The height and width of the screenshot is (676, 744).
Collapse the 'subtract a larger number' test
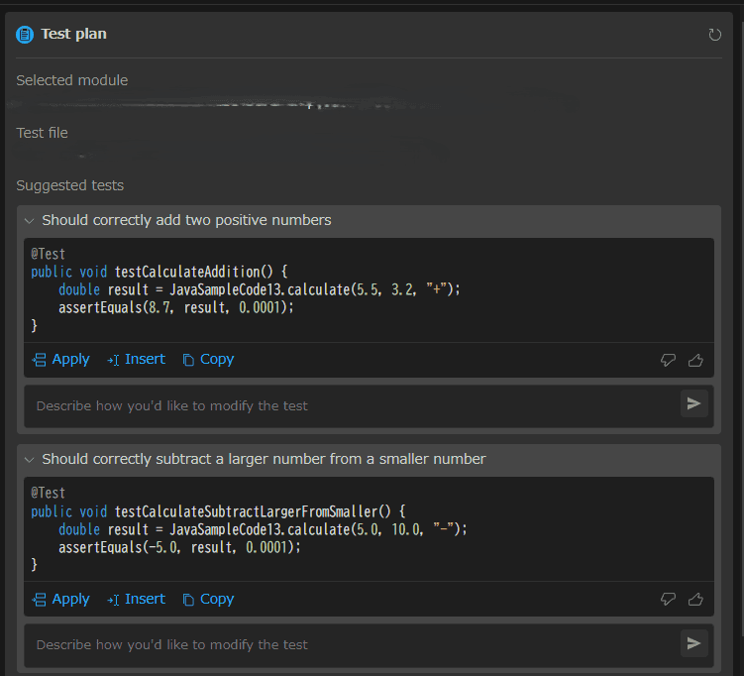click(x=30, y=459)
